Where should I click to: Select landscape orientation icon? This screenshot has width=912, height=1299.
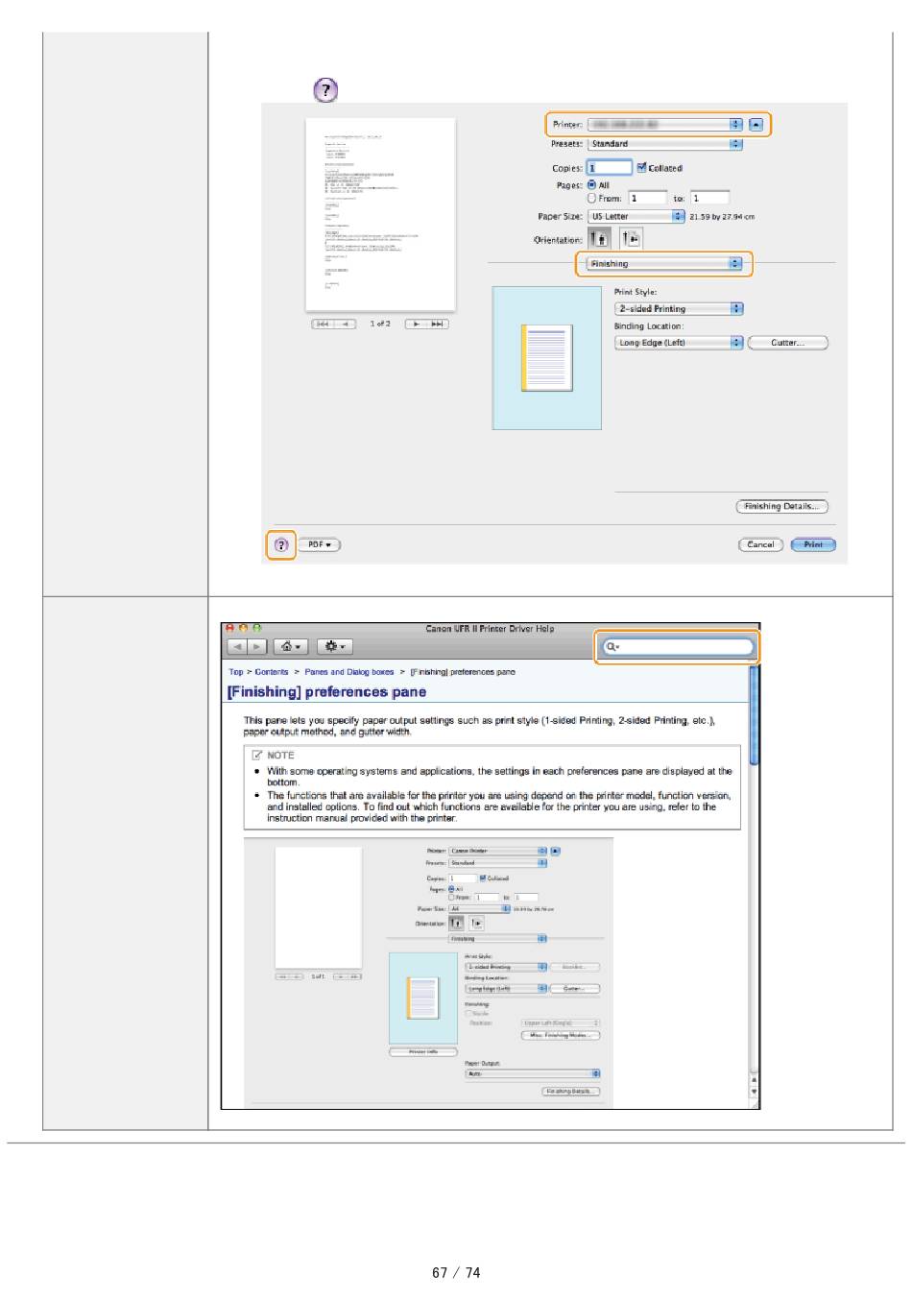click(631, 239)
